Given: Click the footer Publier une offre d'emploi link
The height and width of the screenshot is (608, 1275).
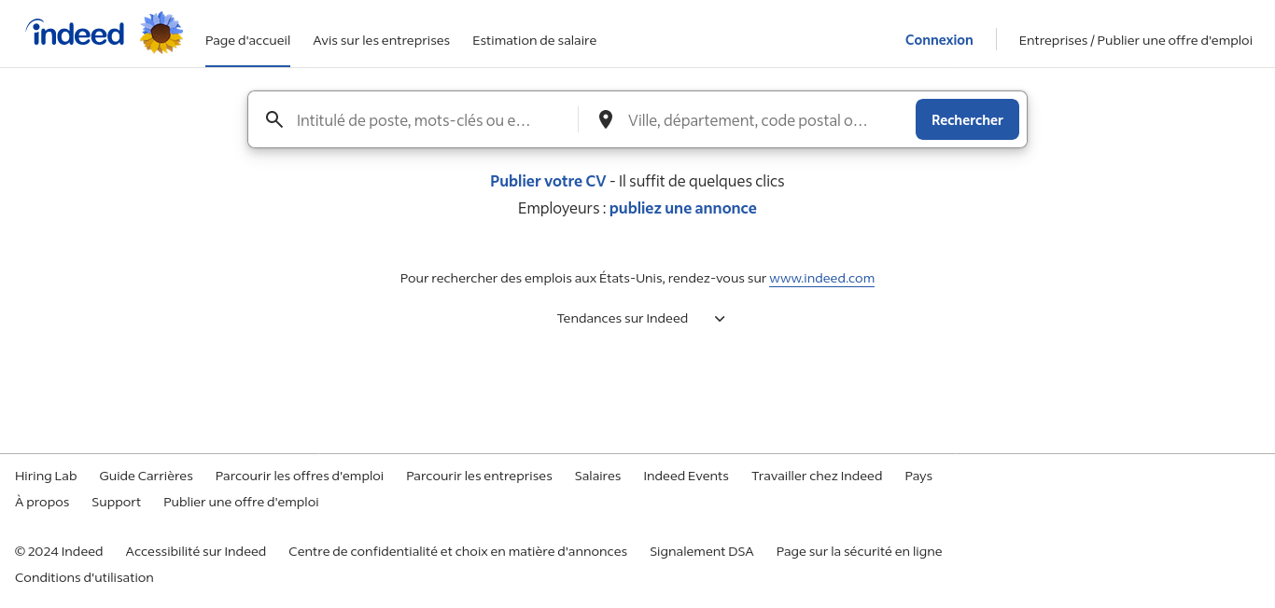Looking at the screenshot, I should pyautogui.click(x=241, y=502).
